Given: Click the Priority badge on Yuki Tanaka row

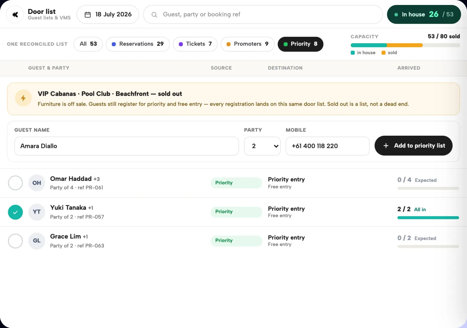Looking at the screenshot, I should pos(236,212).
